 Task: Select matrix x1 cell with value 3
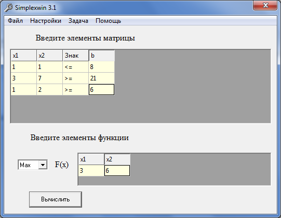click(x=24, y=78)
